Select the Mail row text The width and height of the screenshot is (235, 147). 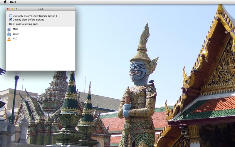(x=15, y=29)
